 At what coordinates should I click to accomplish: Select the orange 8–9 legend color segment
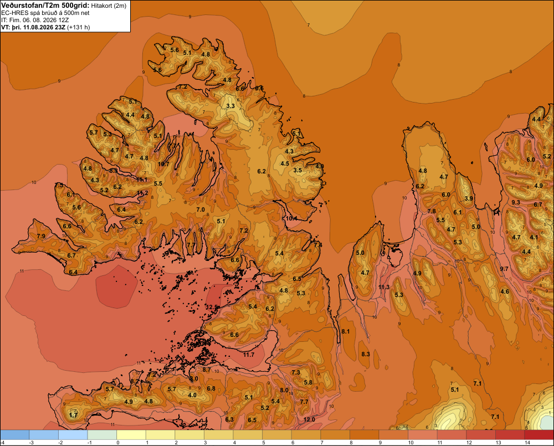tap(365, 435)
